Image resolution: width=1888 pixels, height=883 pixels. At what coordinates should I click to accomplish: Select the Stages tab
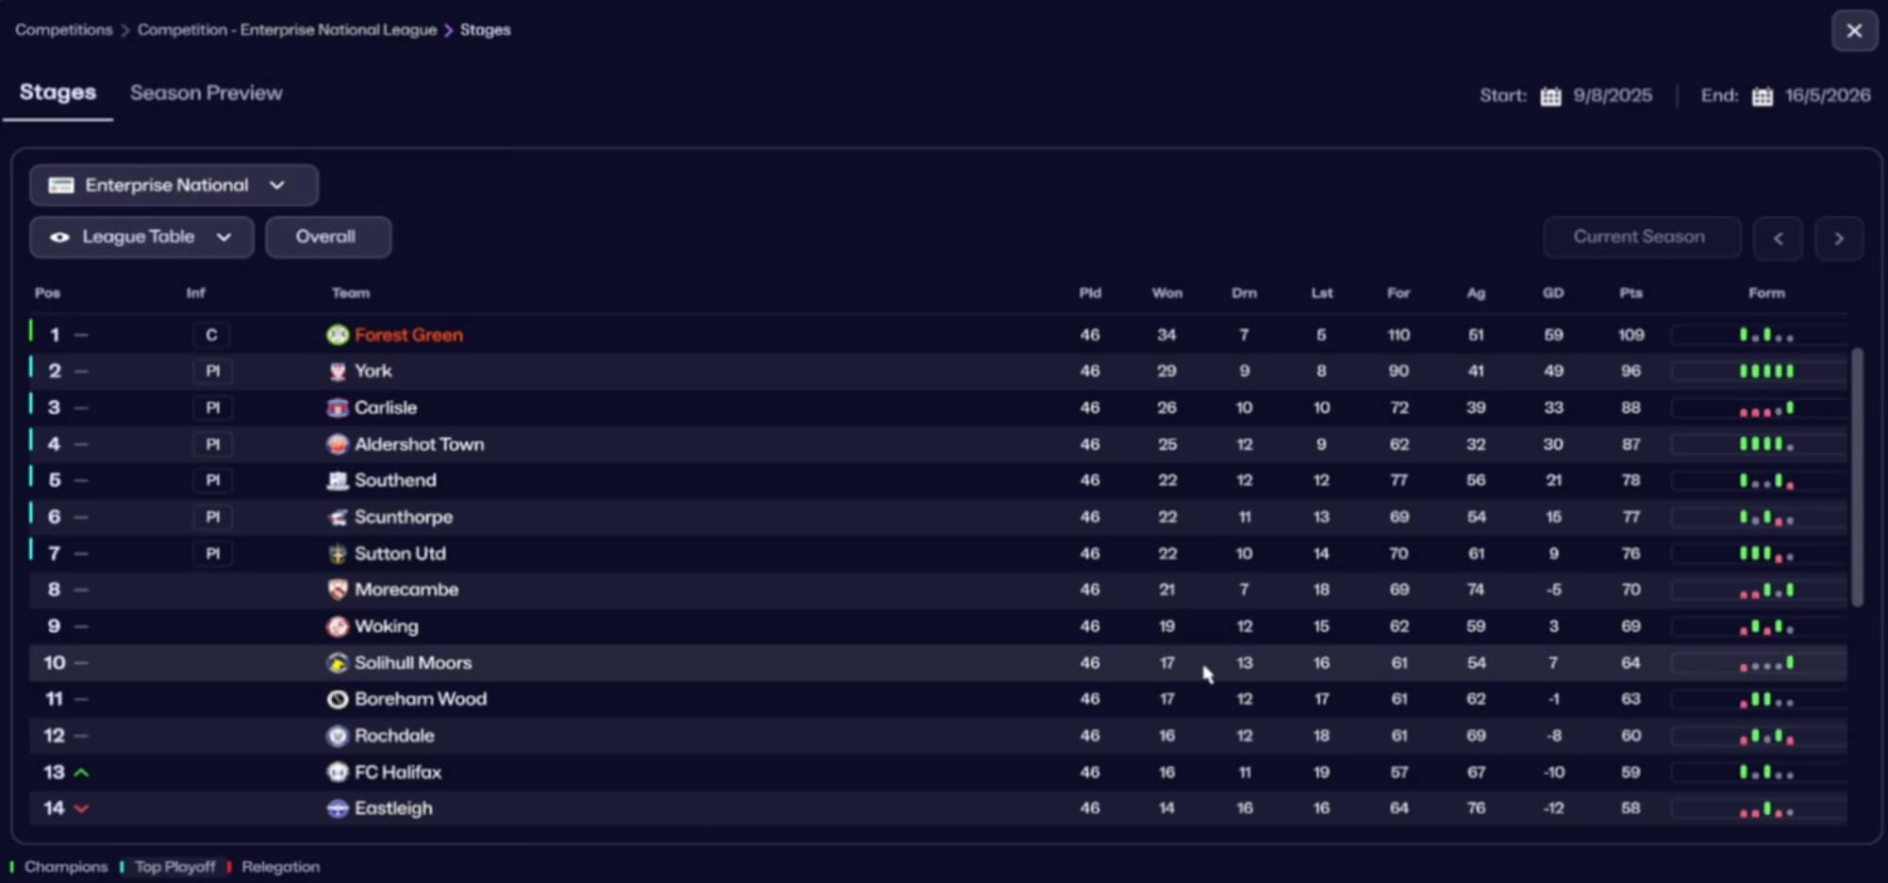[x=58, y=92]
